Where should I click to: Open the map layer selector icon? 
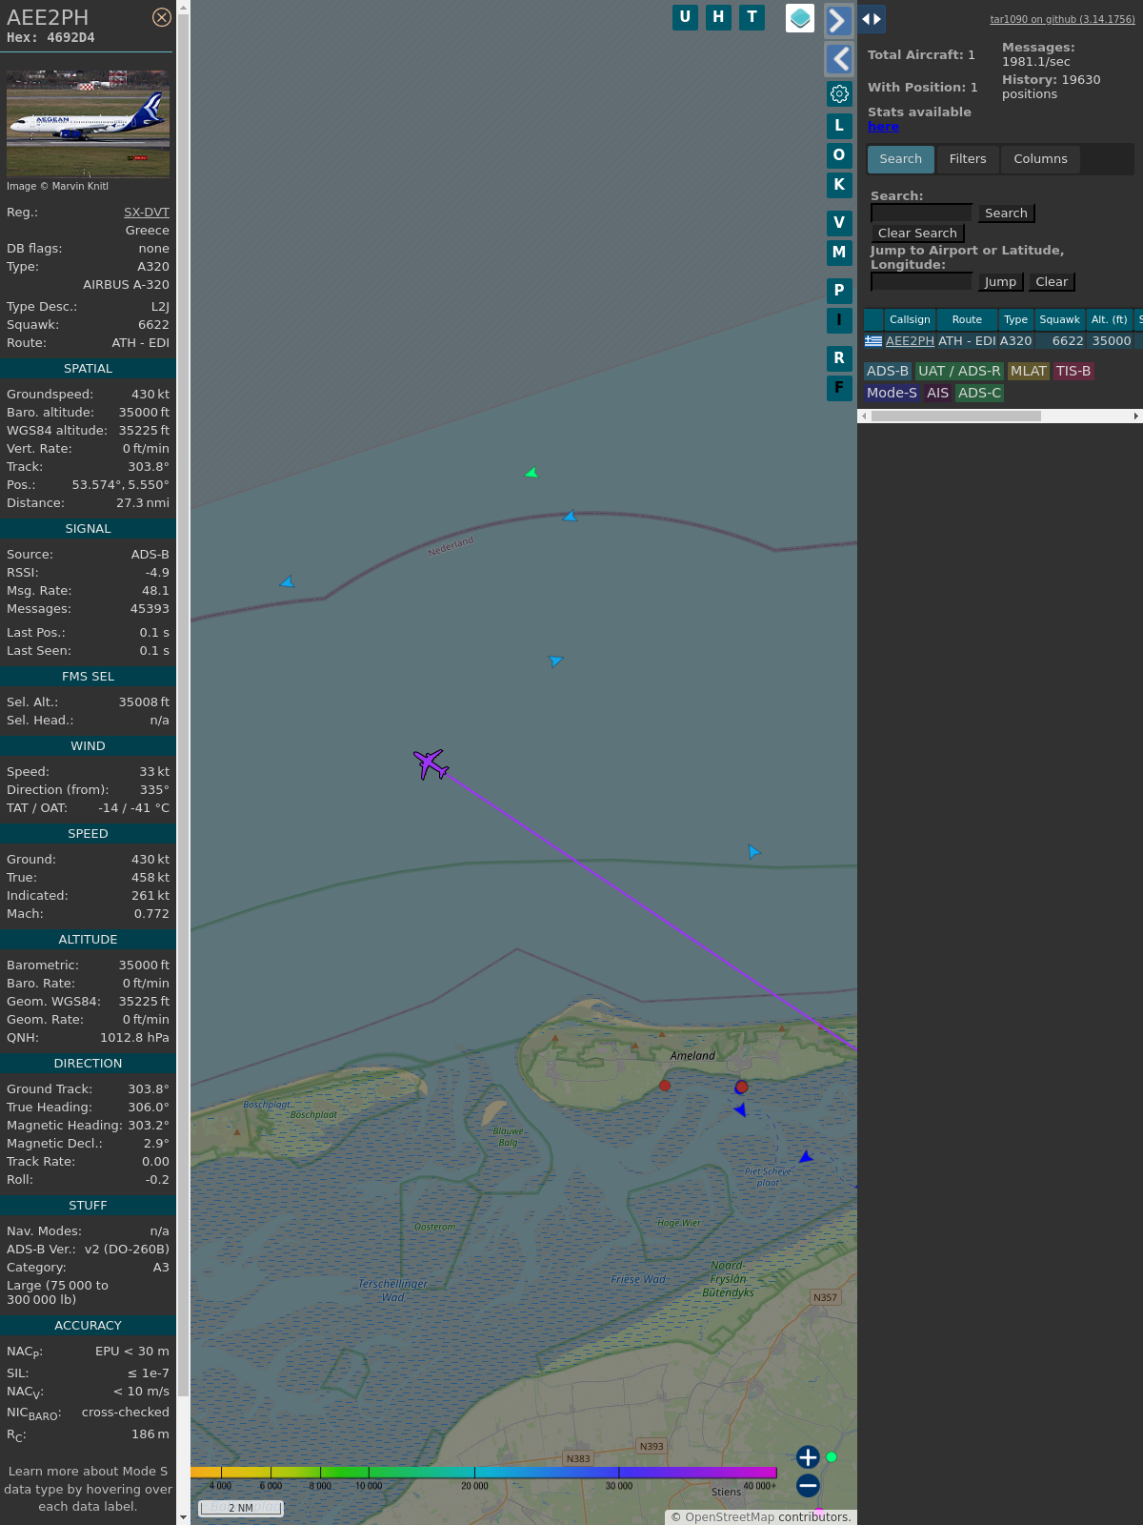(800, 18)
